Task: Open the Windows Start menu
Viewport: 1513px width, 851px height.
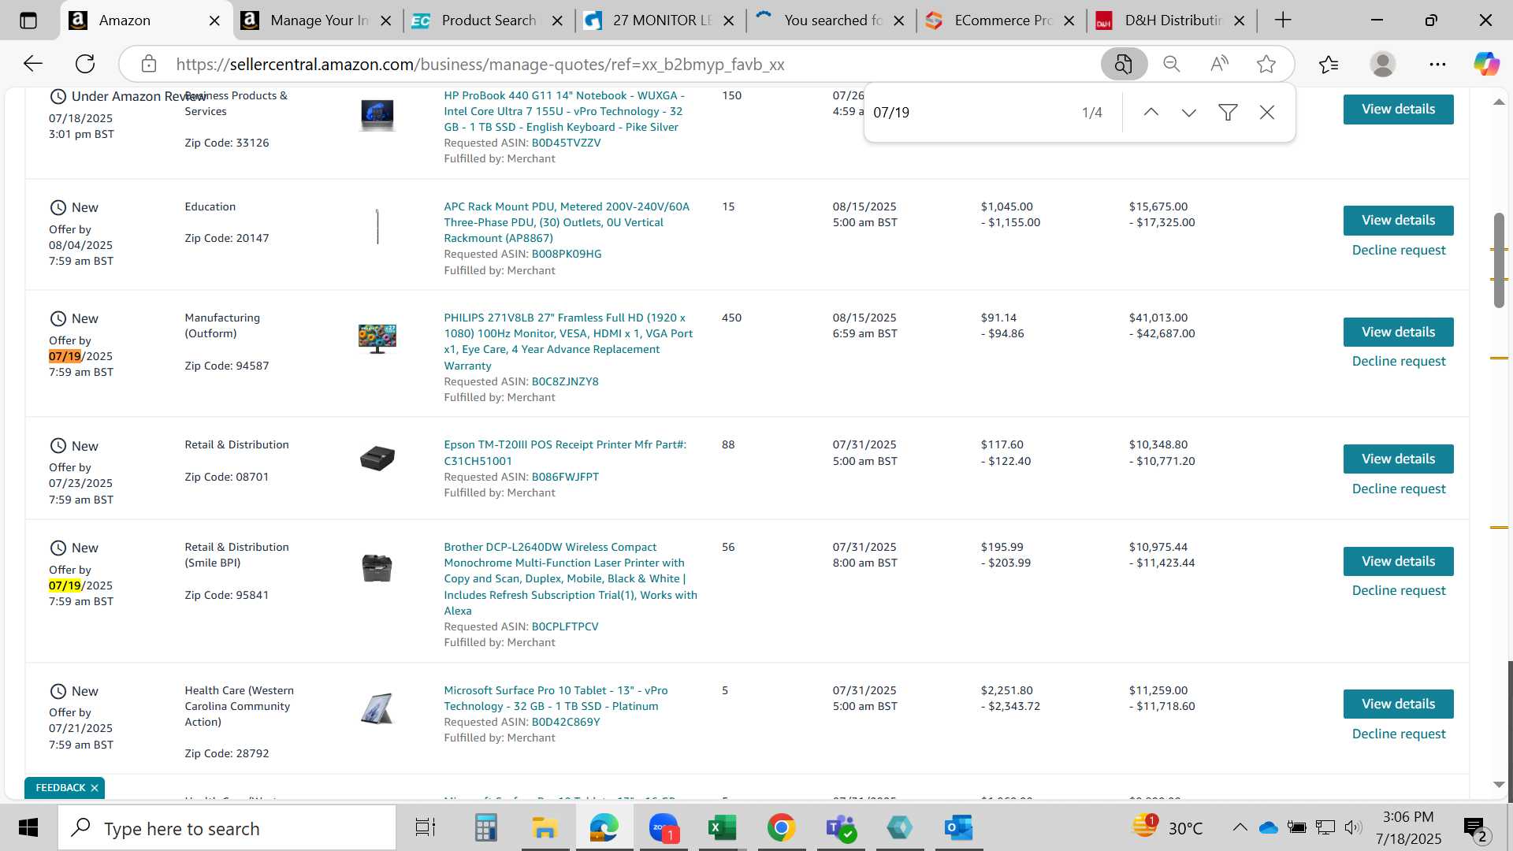Action: tap(28, 828)
